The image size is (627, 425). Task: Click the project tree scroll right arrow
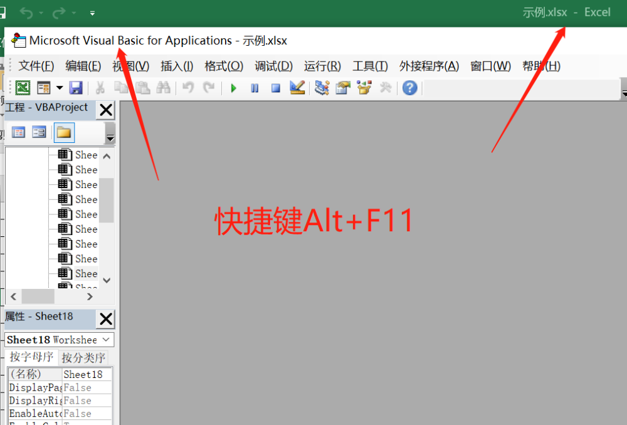click(x=90, y=296)
